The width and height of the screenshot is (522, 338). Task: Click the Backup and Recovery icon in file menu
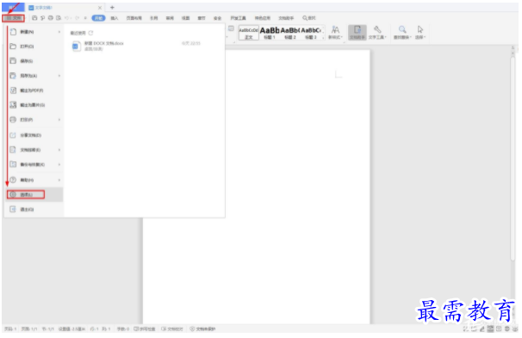coord(13,165)
